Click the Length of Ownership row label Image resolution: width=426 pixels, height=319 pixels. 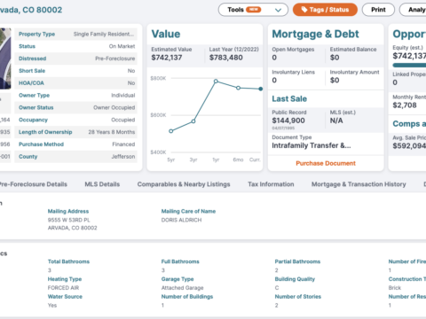(x=45, y=132)
